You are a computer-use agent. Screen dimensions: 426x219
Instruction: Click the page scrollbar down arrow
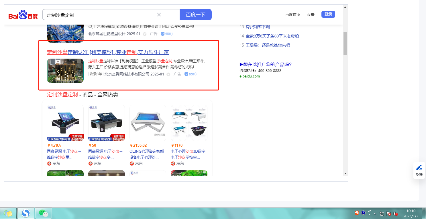(x=345, y=173)
